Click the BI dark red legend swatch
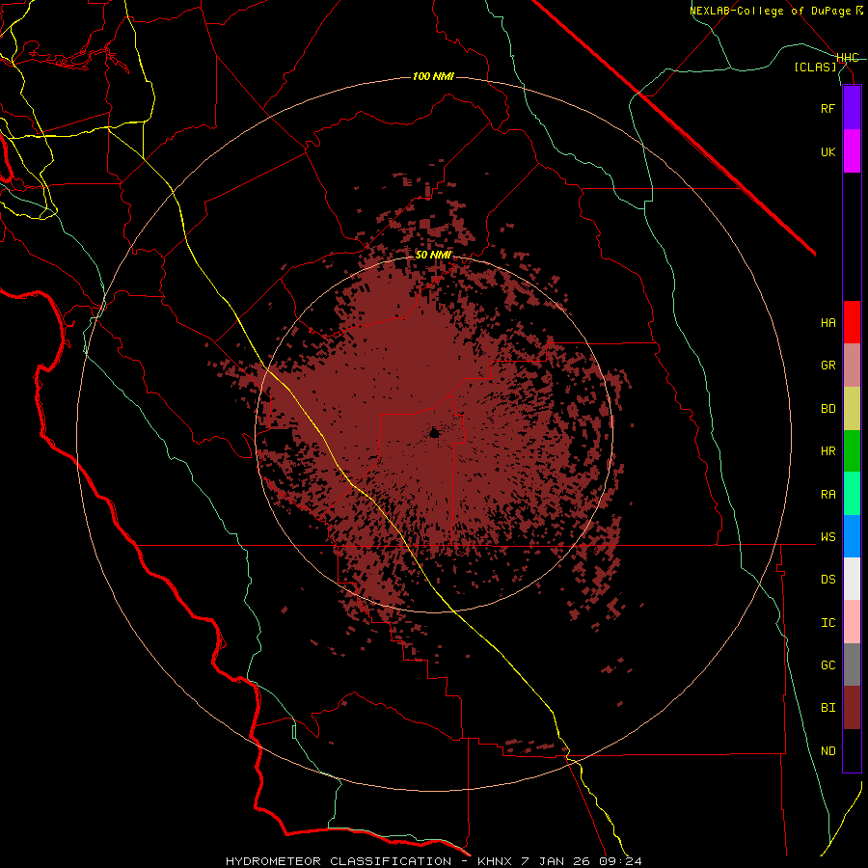Screen dimensions: 868x868 pos(852,708)
